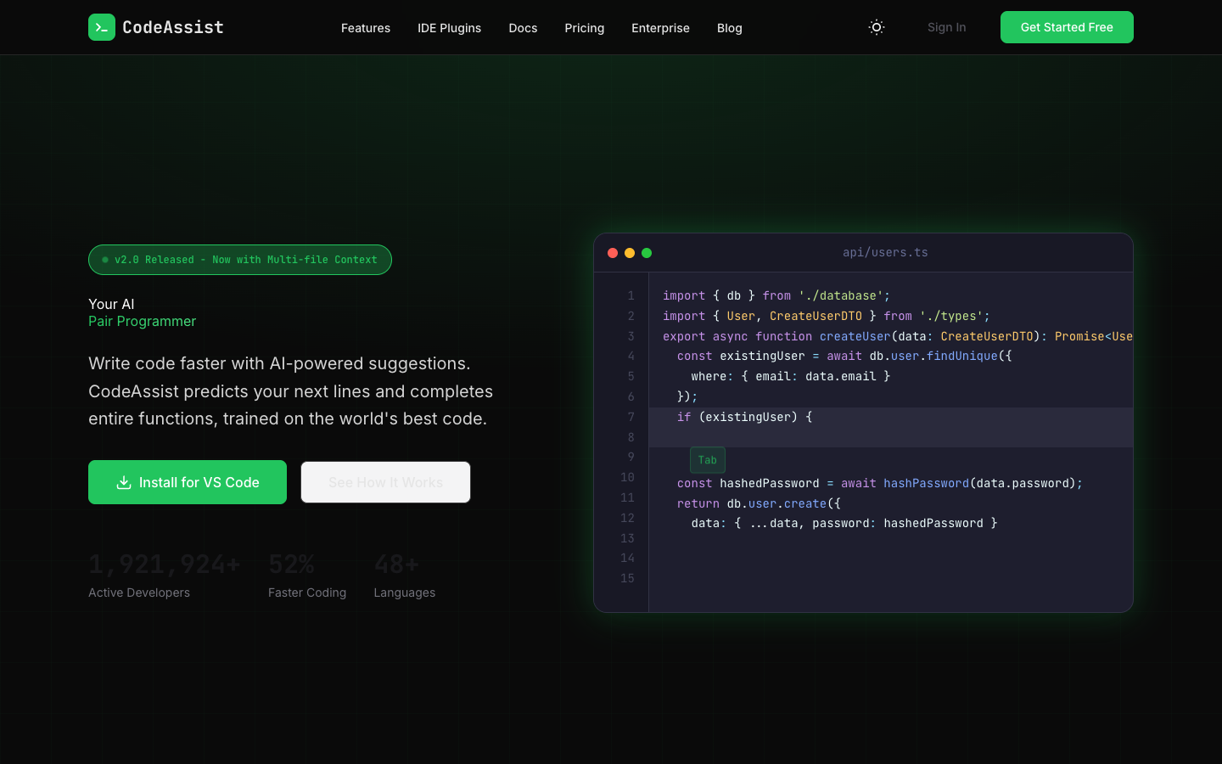Open the Pricing page
The image size is (1222, 764).
pos(584,28)
